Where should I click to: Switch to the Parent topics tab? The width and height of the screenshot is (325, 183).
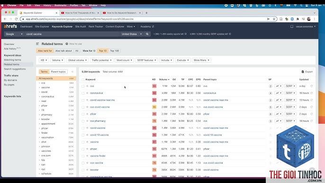click(58, 72)
